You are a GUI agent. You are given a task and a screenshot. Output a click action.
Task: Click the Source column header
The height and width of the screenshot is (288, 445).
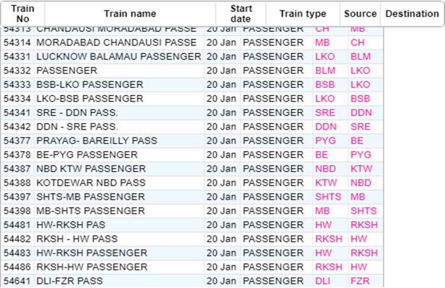(x=360, y=14)
